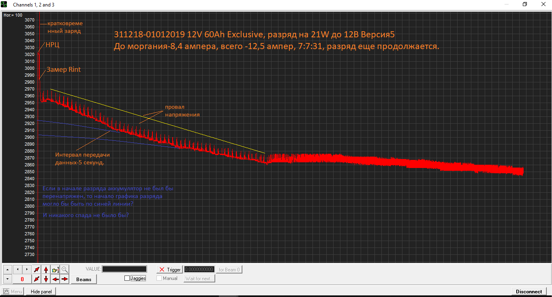Open the Beams button
This screenshot has width=552, height=297.
click(84, 279)
